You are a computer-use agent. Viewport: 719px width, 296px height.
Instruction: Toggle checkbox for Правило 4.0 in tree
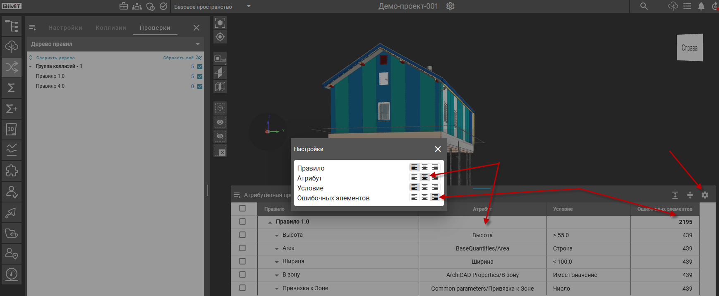click(200, 87)
